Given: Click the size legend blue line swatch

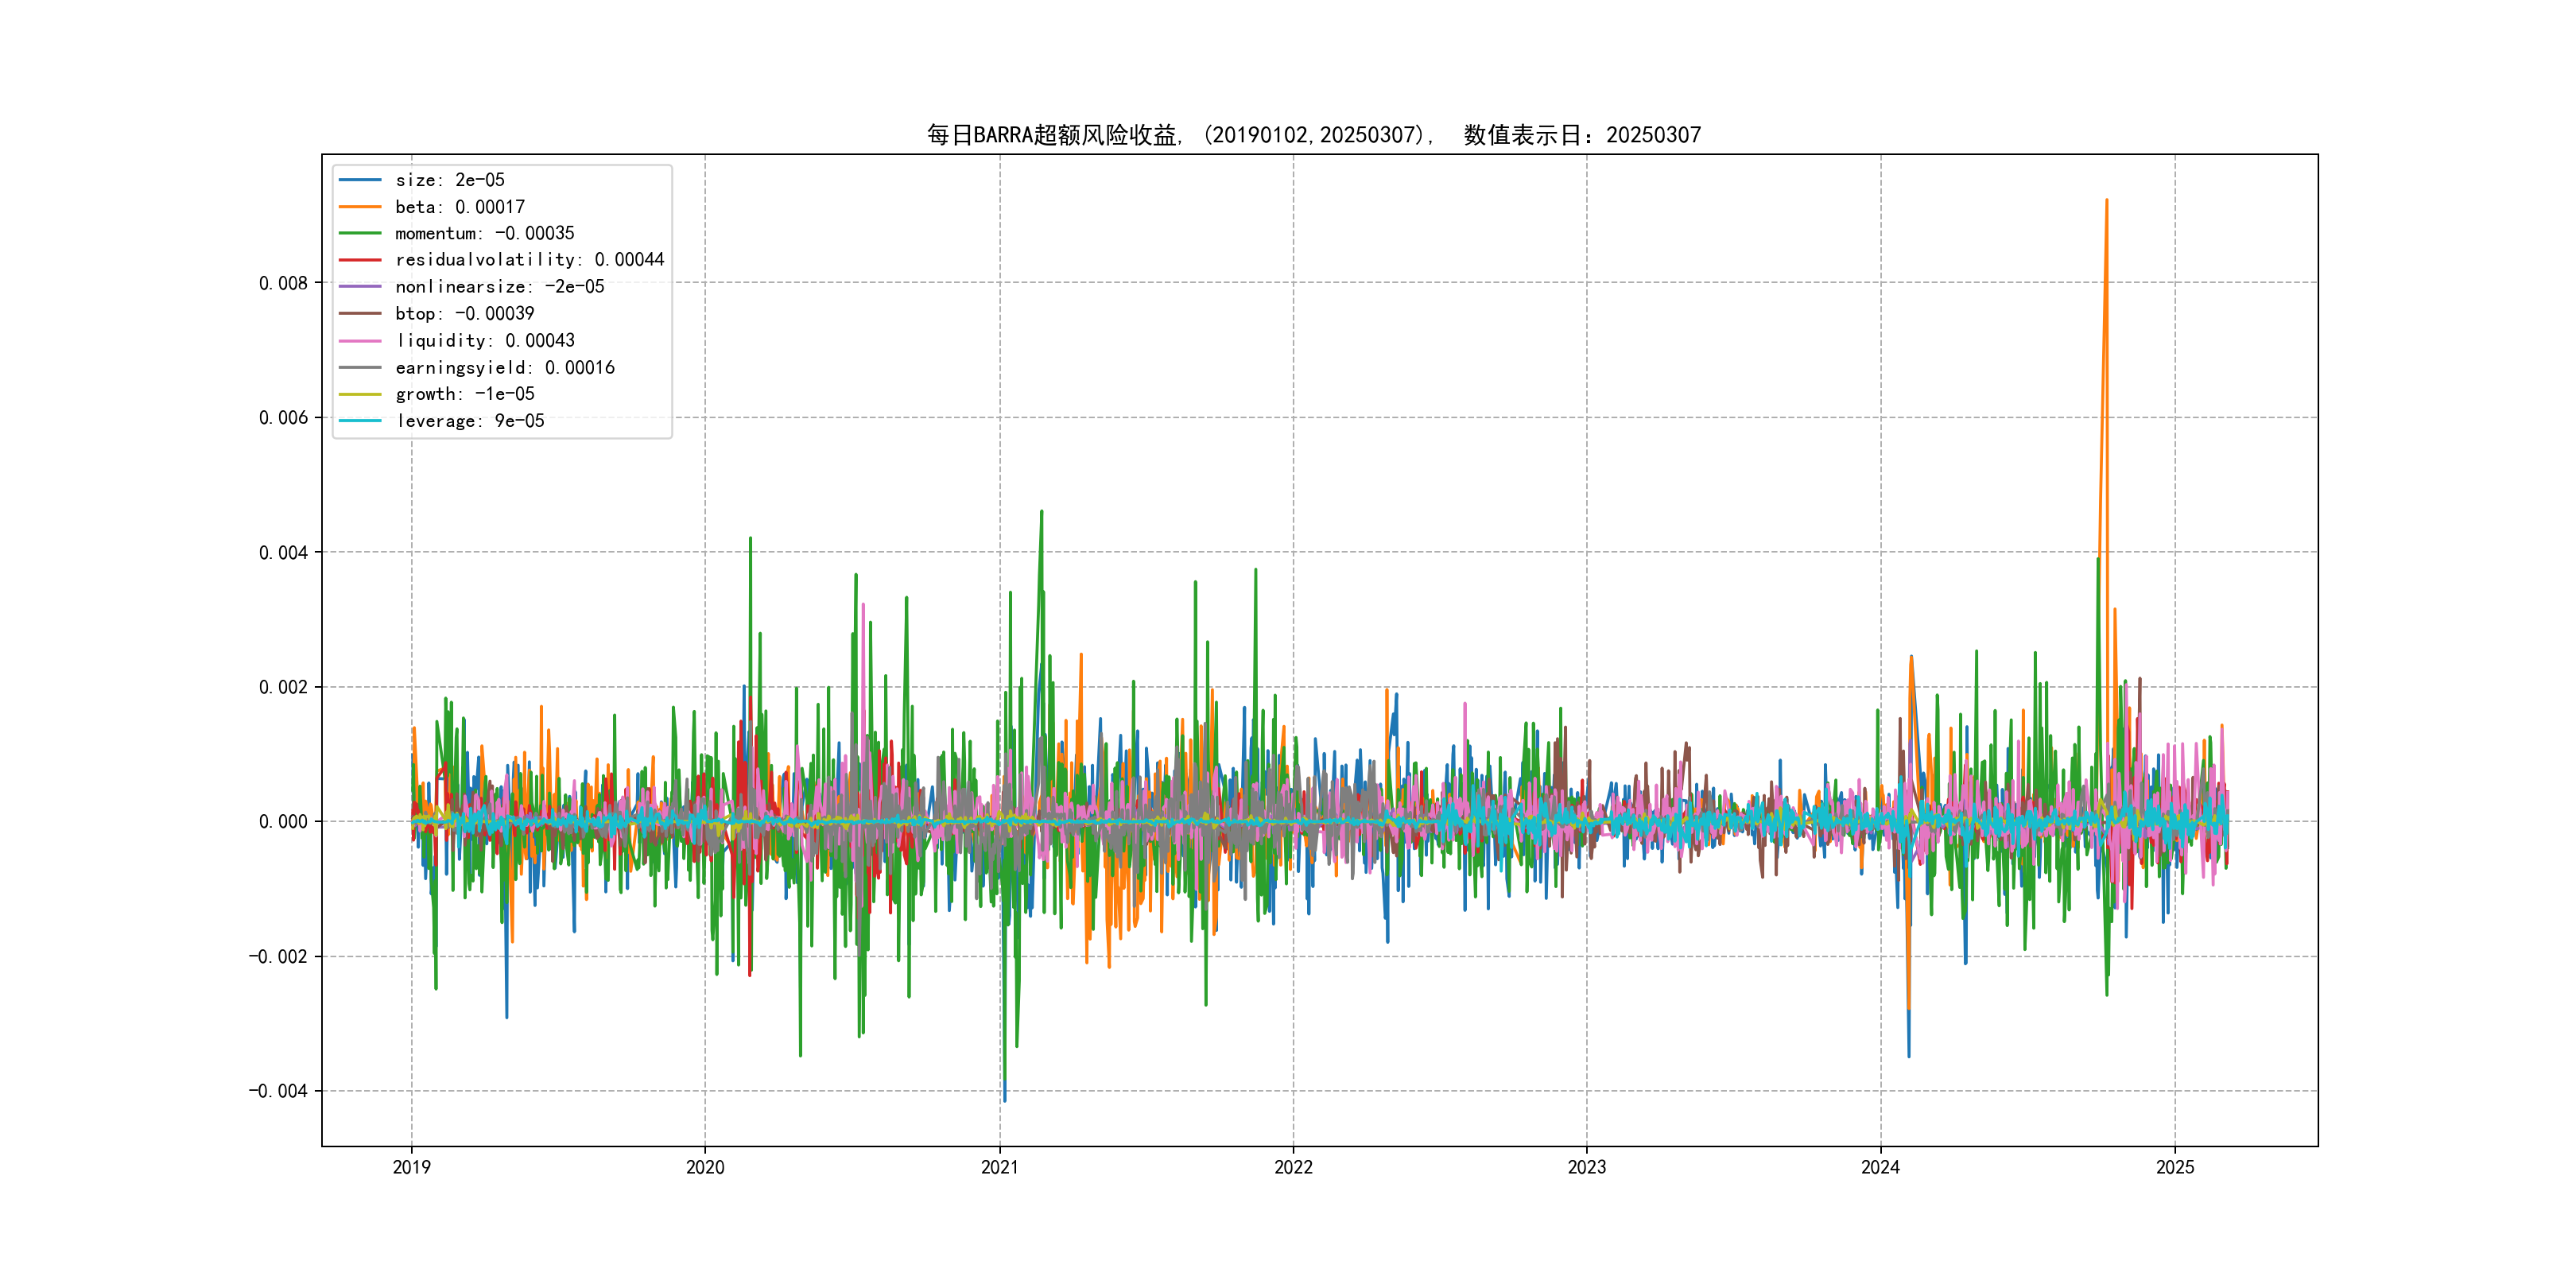Looking at the screenshot, I should pyautogui.click(x=360, y=180).
